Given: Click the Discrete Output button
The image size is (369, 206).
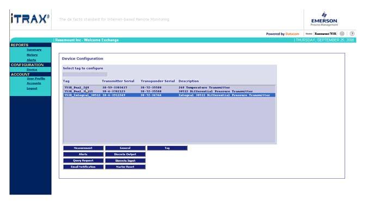Looking at the screenshot, I should point(125,154).
